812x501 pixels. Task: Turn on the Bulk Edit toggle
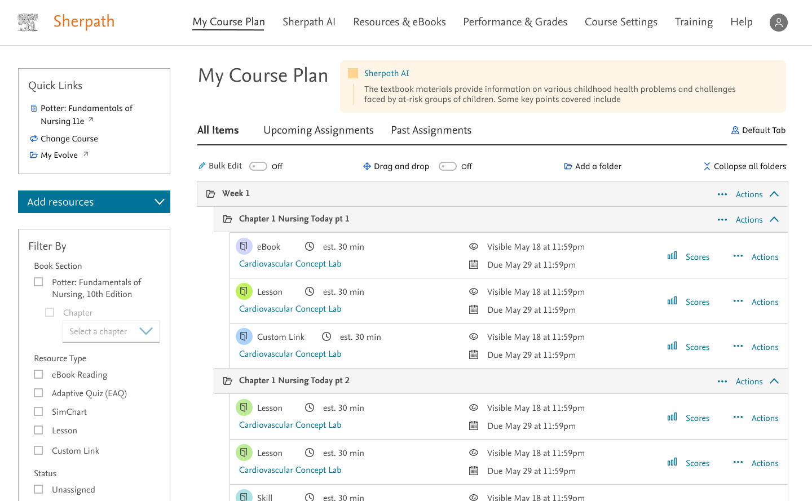[258, 166]
